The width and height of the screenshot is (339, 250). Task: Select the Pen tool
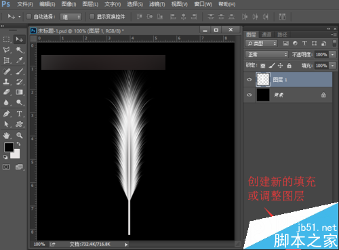click(6, 114)
